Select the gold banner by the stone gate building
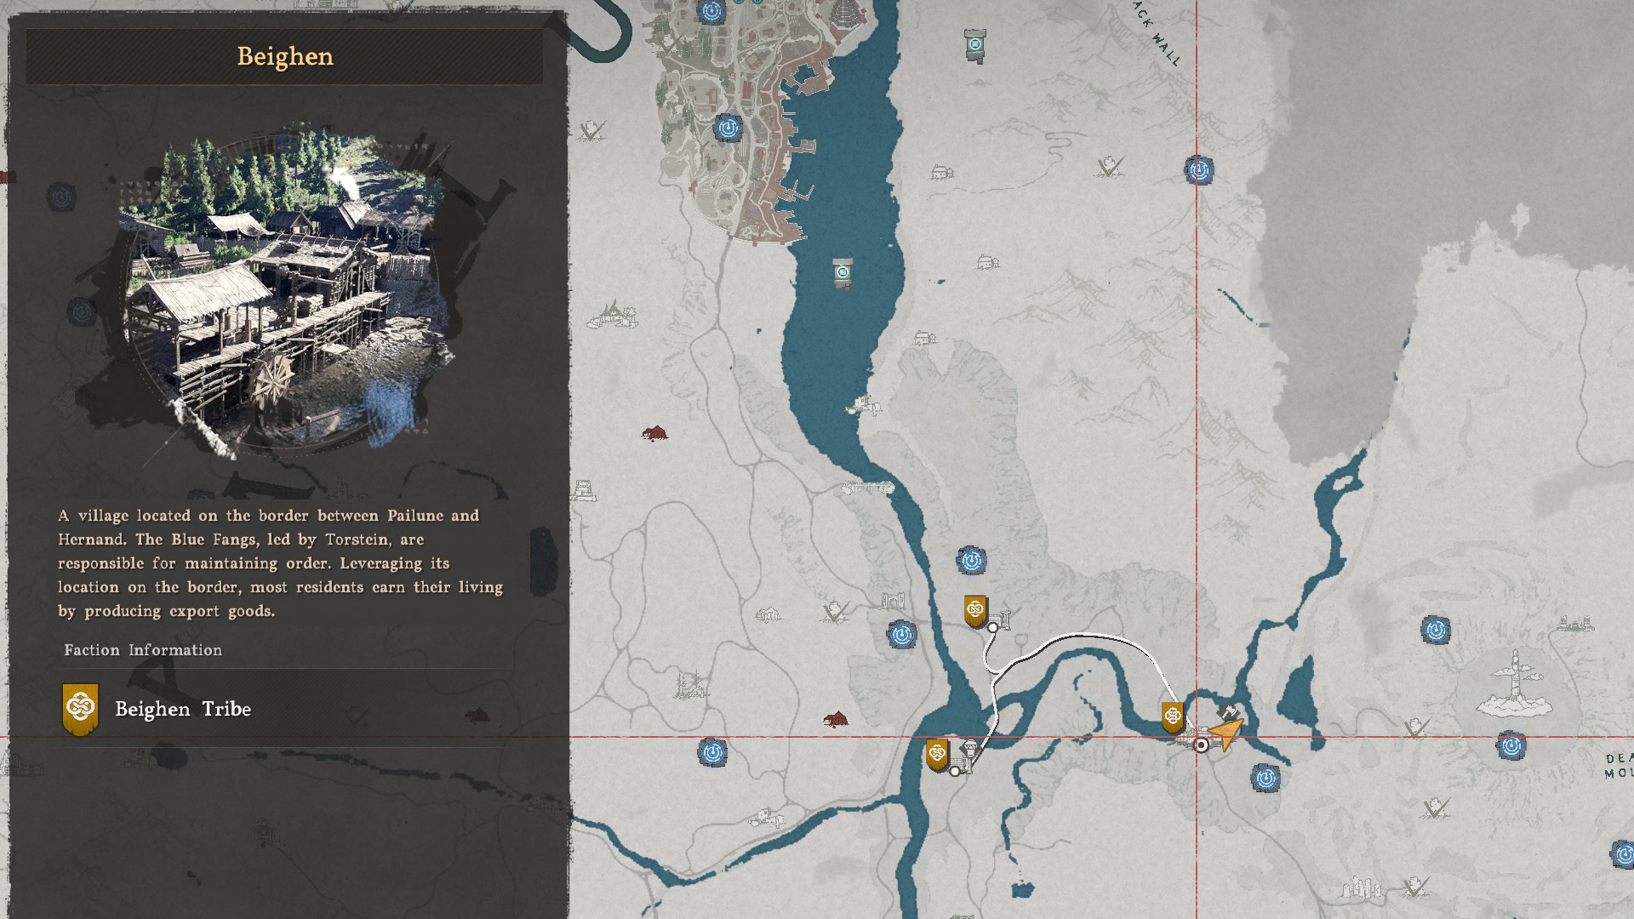This screenshot has width=1634, height=919. [975, 611]
